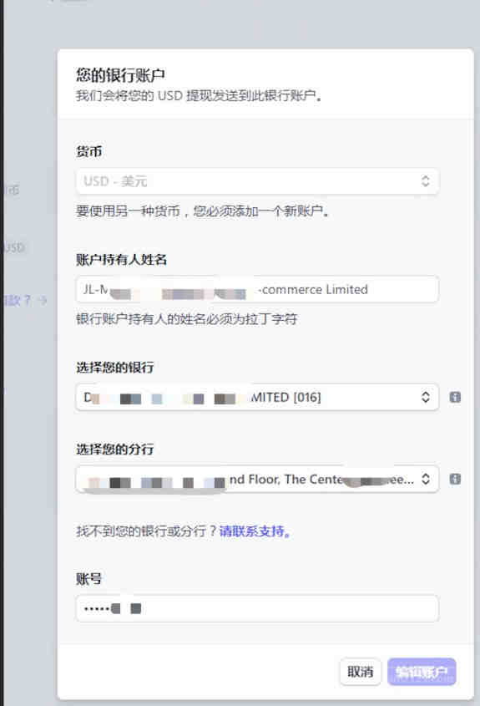Click the 账户持有人姓名 field label

tap(122, 260)
